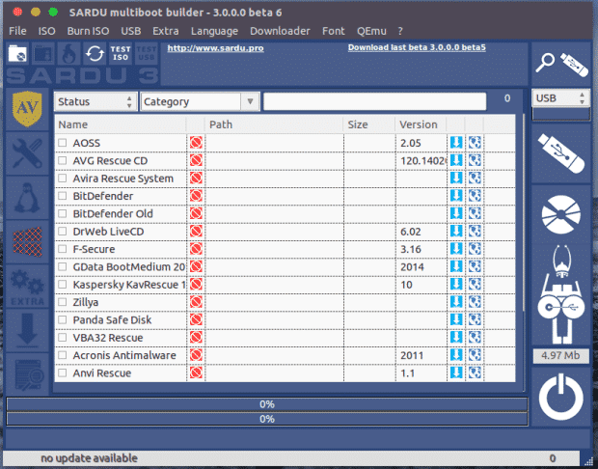Open the Extra gears category
Screen dimensions: 598x469
27,287
